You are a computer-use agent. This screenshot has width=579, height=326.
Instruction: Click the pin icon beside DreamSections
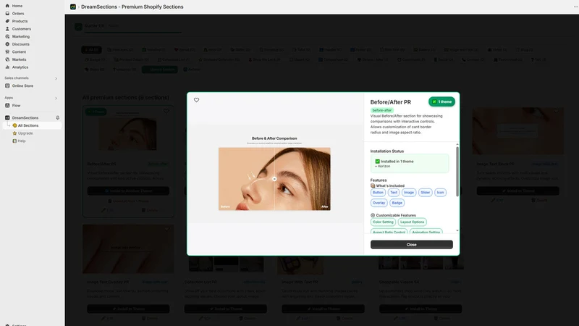point(58,118)
